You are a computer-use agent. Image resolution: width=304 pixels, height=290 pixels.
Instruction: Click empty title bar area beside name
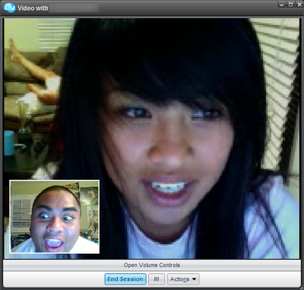[x=188, y=8]
